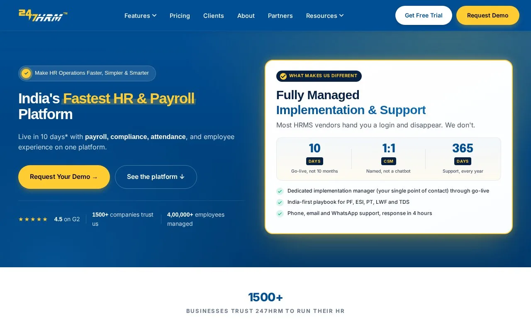
Task: Click the tagline pill Make HR Operations Faster
Action: [x=87, y=73]
